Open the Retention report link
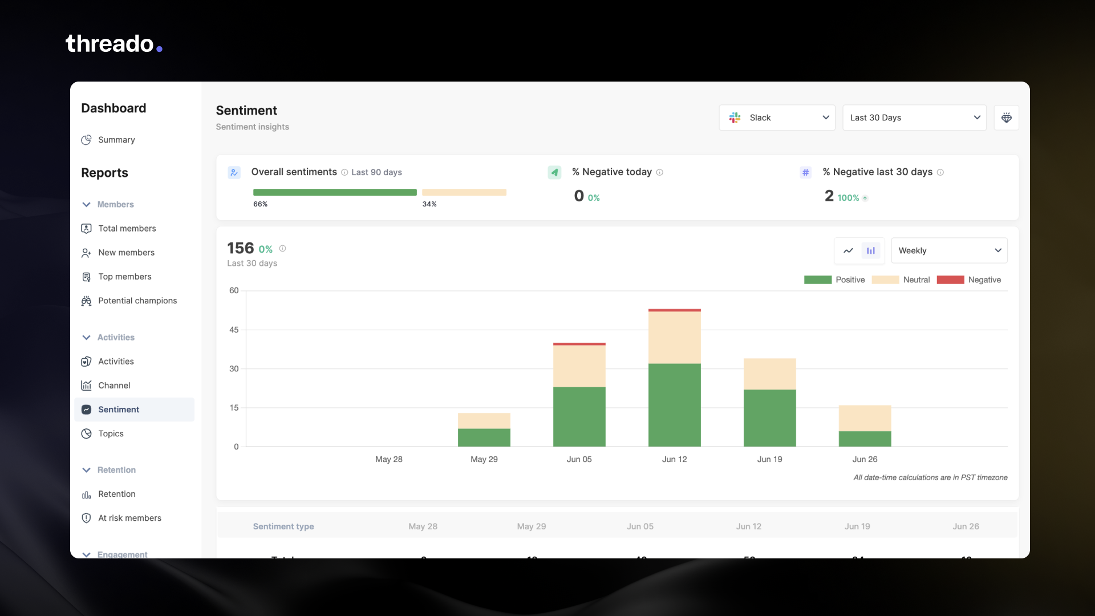 (116, 494)
